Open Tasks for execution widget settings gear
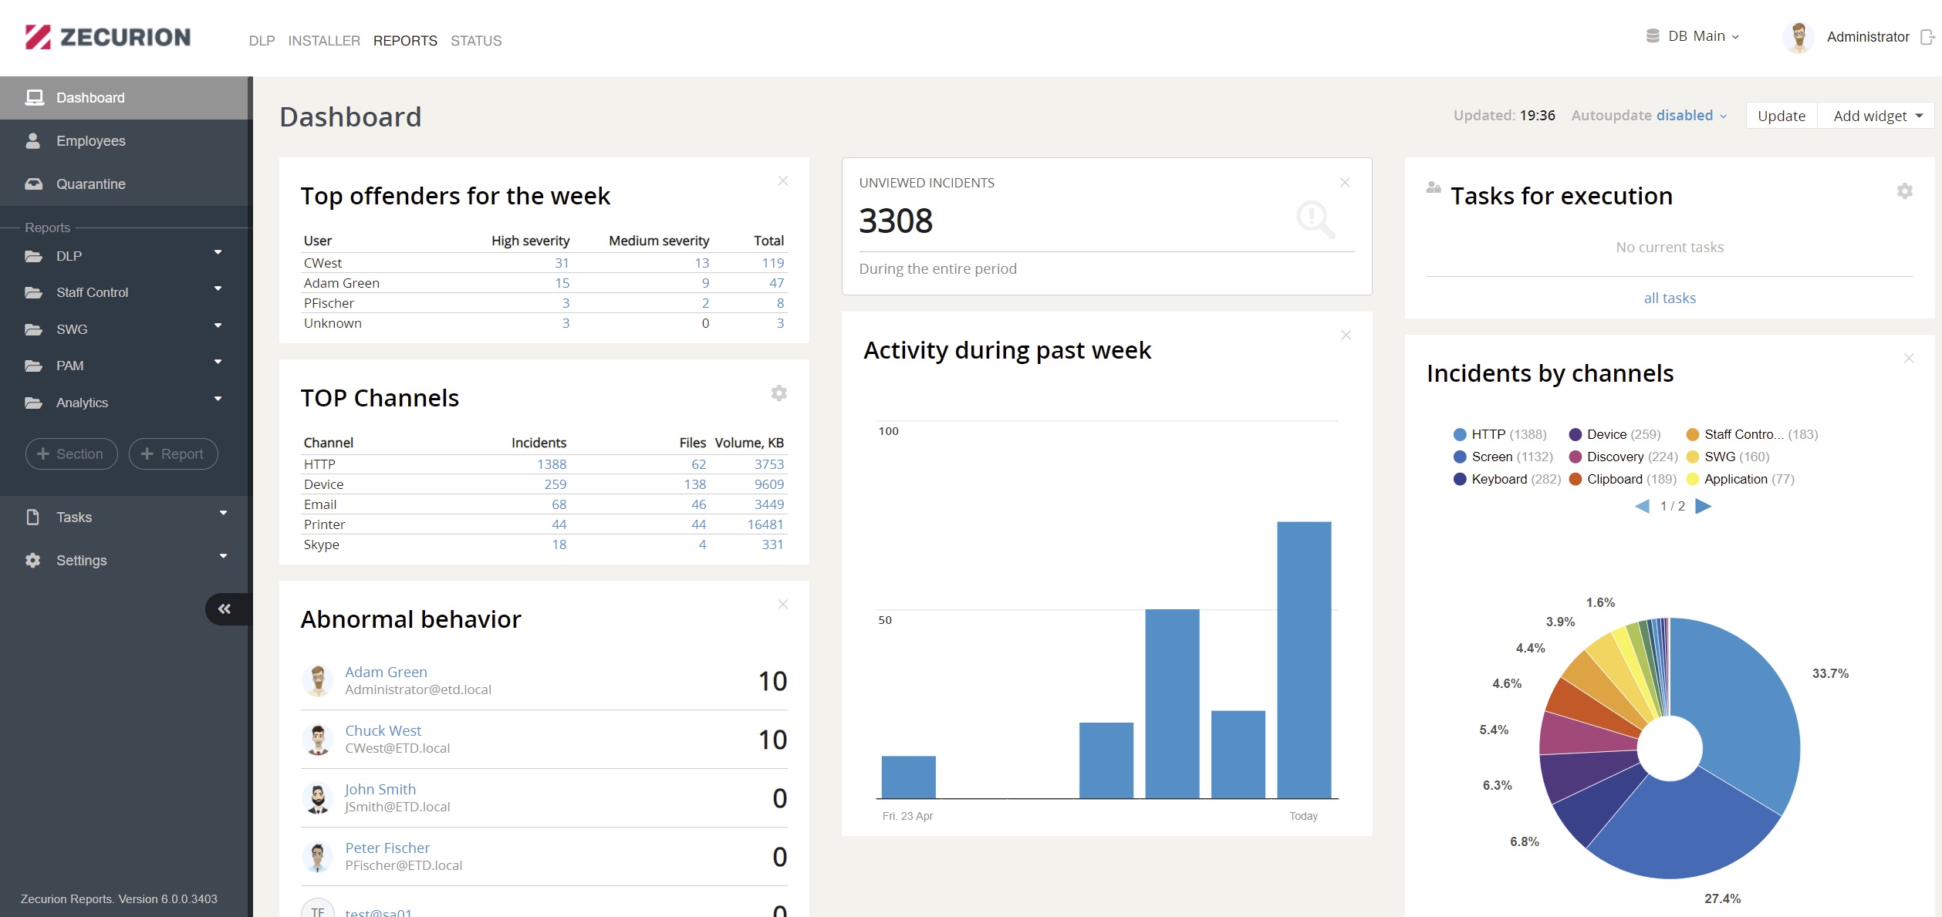The width and height of the screenshot is (1942, 917). (x=1904, y=191)
